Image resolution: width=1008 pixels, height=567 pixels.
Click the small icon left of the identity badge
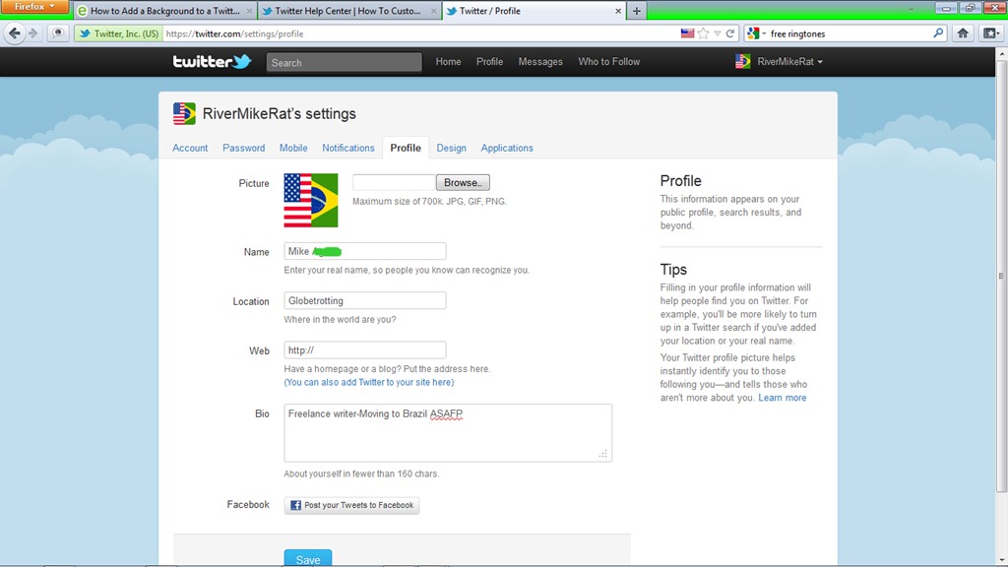(x=58, y=33)
